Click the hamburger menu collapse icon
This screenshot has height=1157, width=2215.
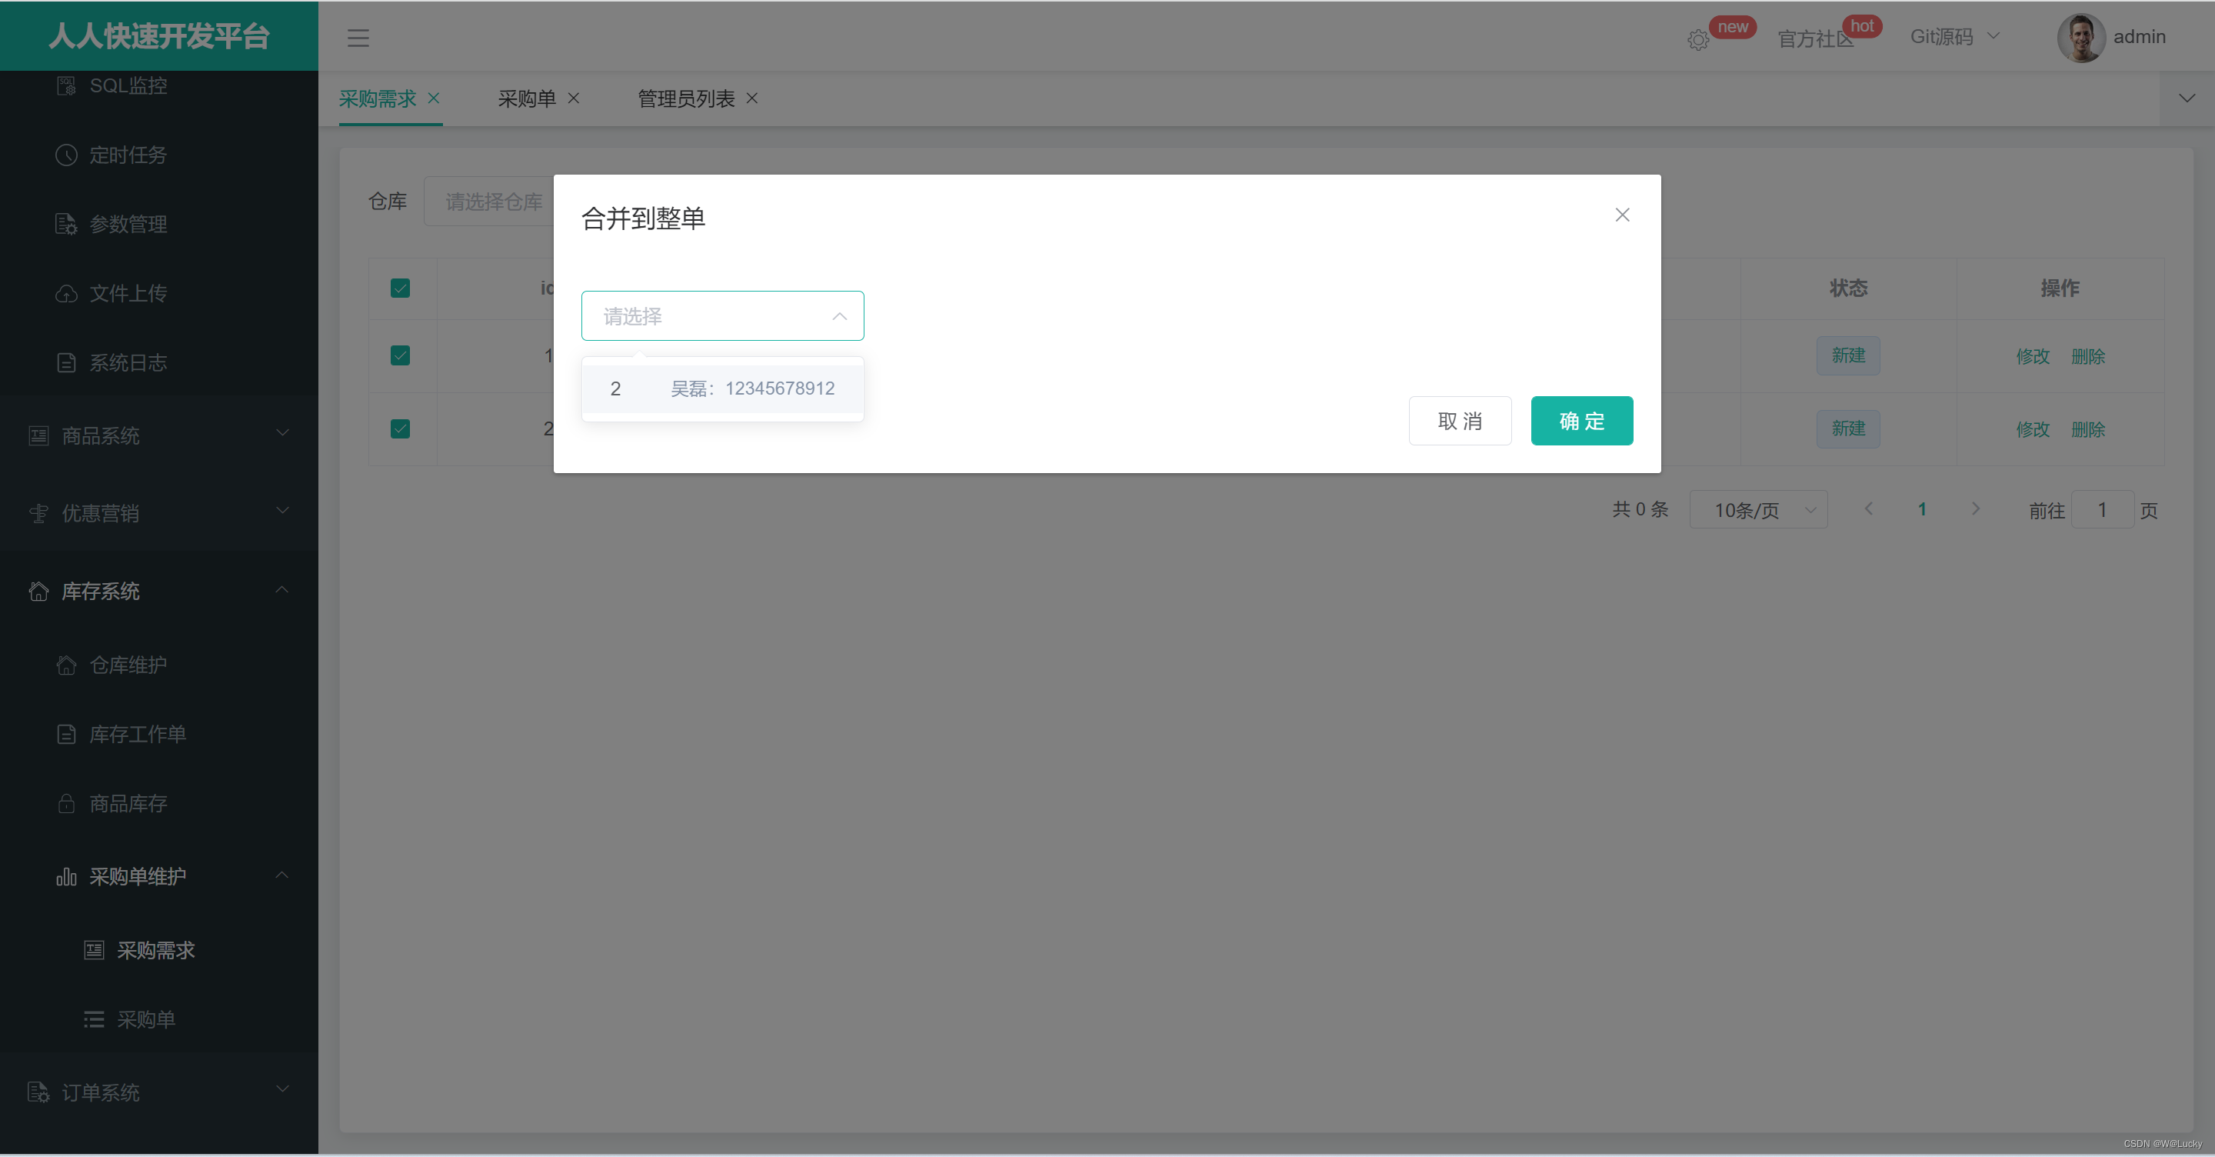point(358,38)
